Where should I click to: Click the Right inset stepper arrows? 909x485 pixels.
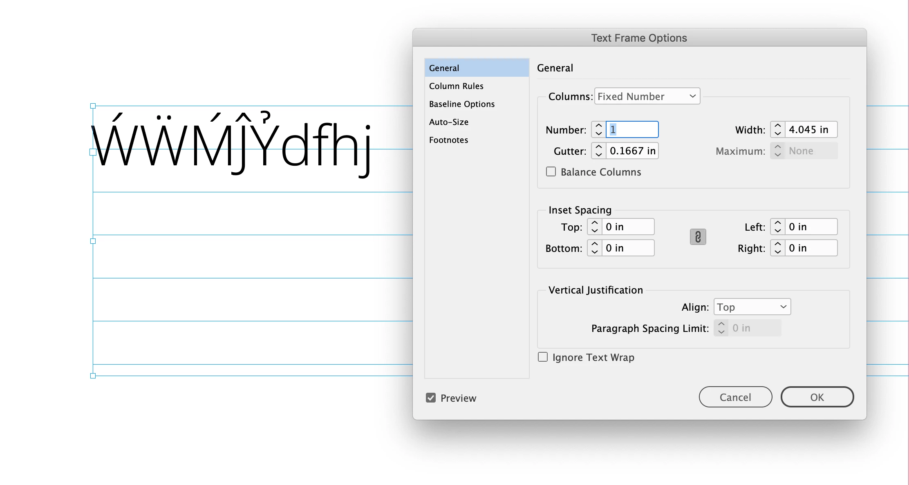[x=777, y=248]
